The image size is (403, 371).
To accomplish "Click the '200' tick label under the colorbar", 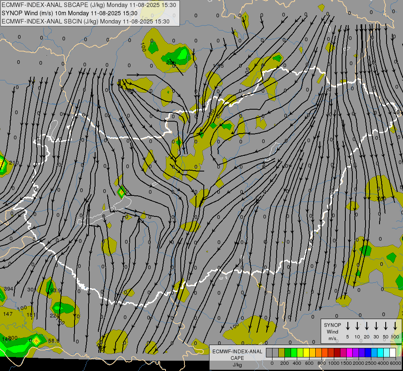I will (284, 363).
